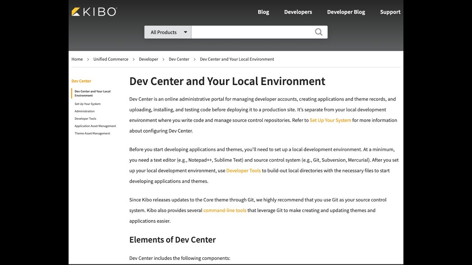
Task: Open the Developers nav item
Action: point(298,12)
